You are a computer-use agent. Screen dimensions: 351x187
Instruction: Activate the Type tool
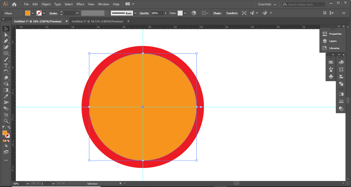[6, 66]
